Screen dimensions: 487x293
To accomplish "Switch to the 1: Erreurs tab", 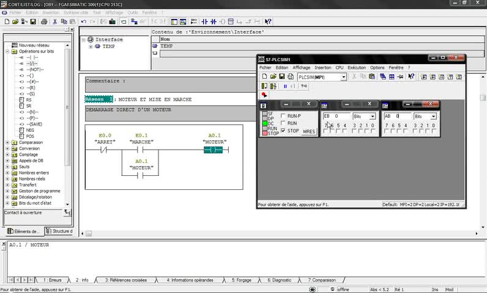I will [52, 280].
